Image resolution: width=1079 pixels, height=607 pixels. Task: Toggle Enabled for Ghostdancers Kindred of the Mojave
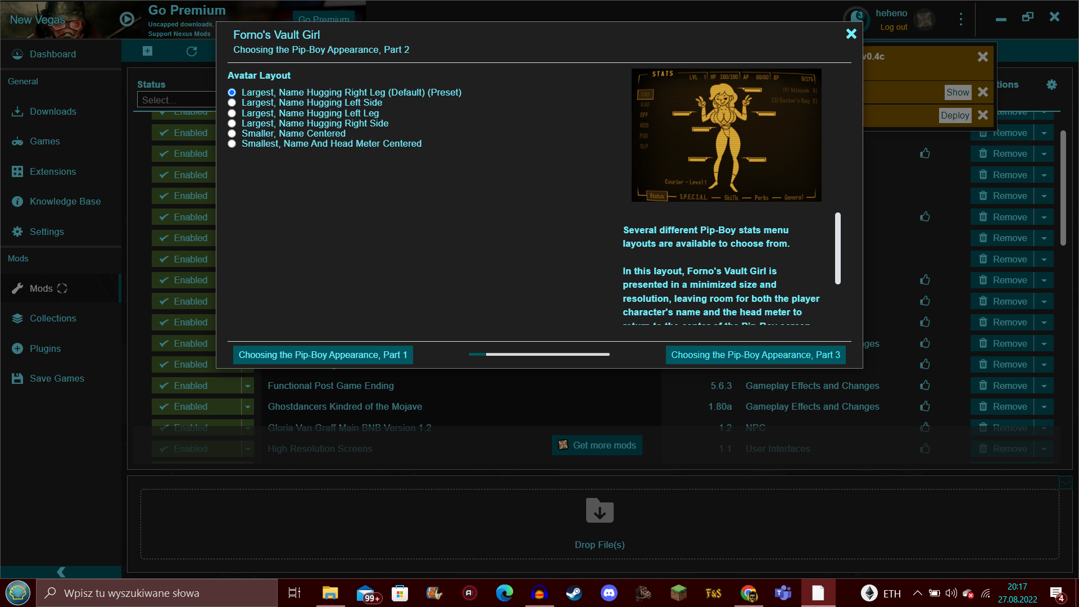196,406
